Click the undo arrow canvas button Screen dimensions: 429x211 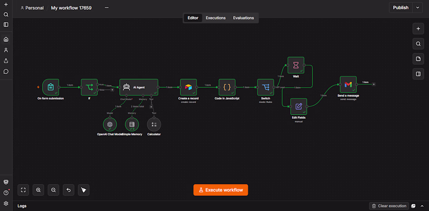pos(69,190)
